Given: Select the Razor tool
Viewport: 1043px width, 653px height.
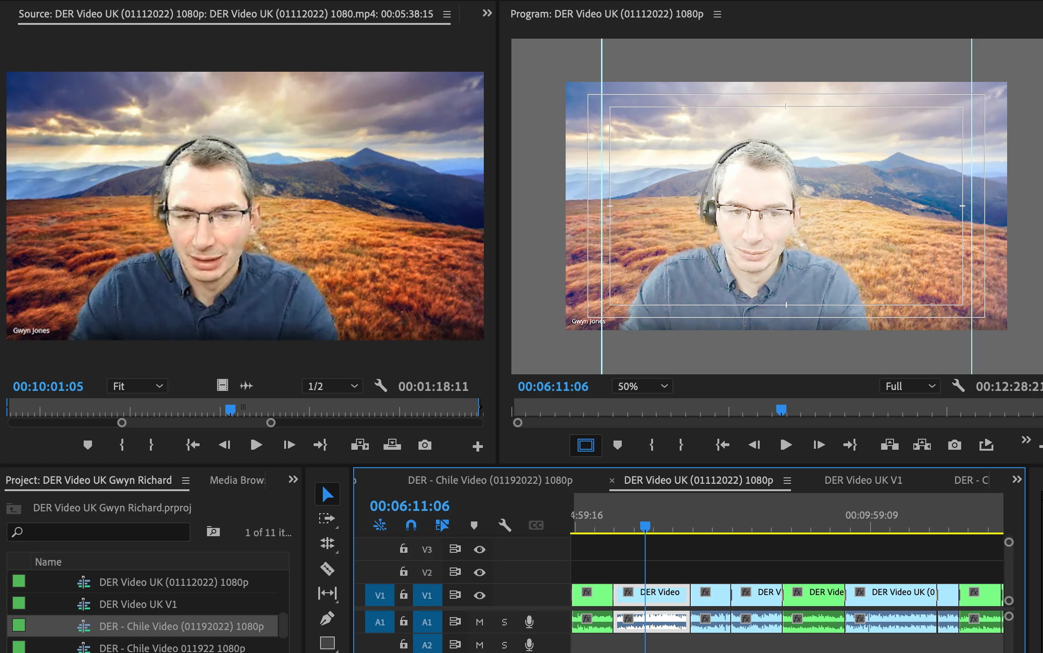Looking at the screenshot, I should pyautogui.click(x=327, y=569).
